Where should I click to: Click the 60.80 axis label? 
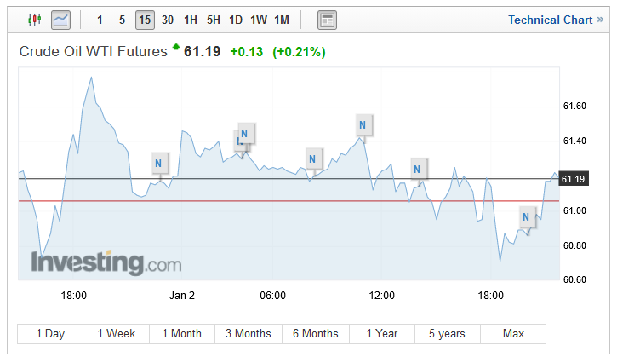[574, 245]
